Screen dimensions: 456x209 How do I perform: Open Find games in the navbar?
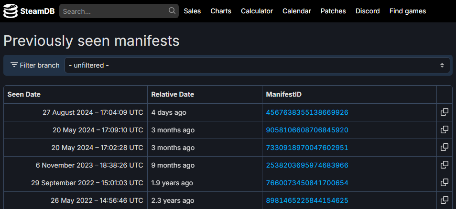coord(407,11)
